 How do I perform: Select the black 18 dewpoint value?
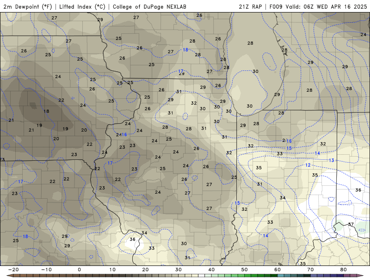pyautogui.click(x=46, y=111)
